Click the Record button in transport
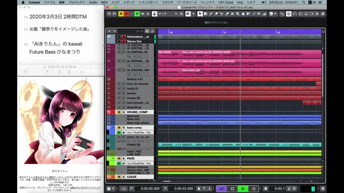This screenshot has height=193, width=344. (x=254, y=188)
